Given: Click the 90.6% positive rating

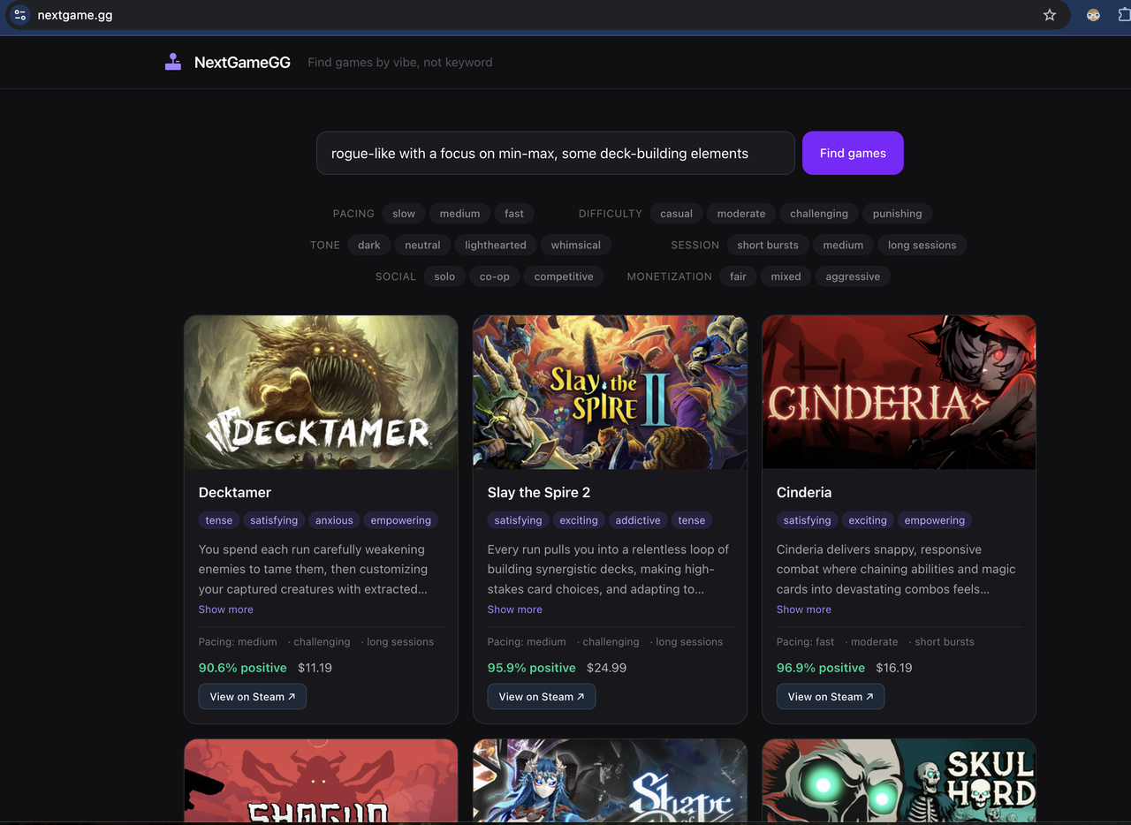Looking at the screenshot, I should tap(243, 668).
